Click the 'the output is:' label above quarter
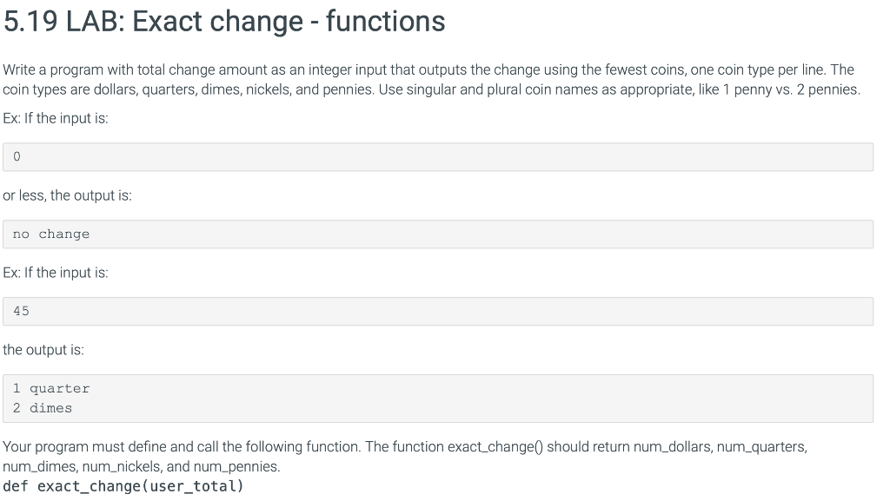This screenshot has width=890, height=501. point(43,350)
